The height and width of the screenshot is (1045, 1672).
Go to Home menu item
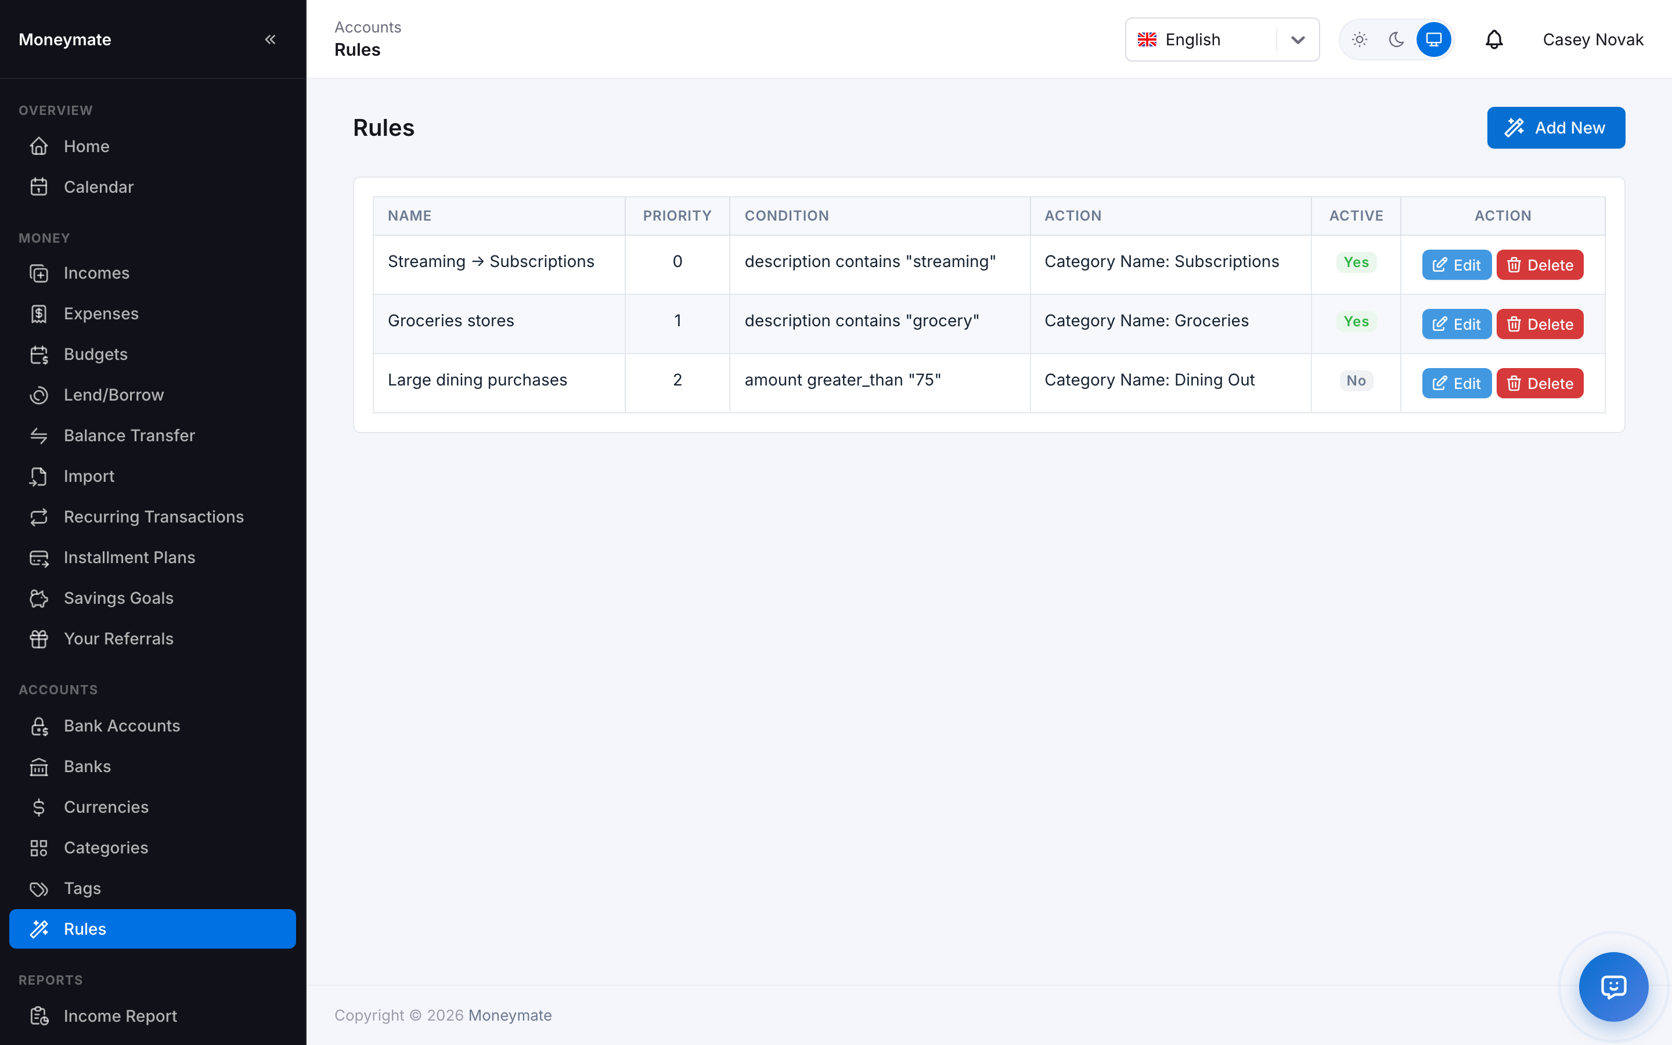coord(152,146)
